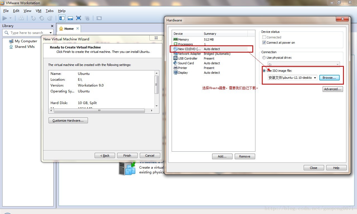
Task: Close the Home tab
Action: [x=78, y=28]
